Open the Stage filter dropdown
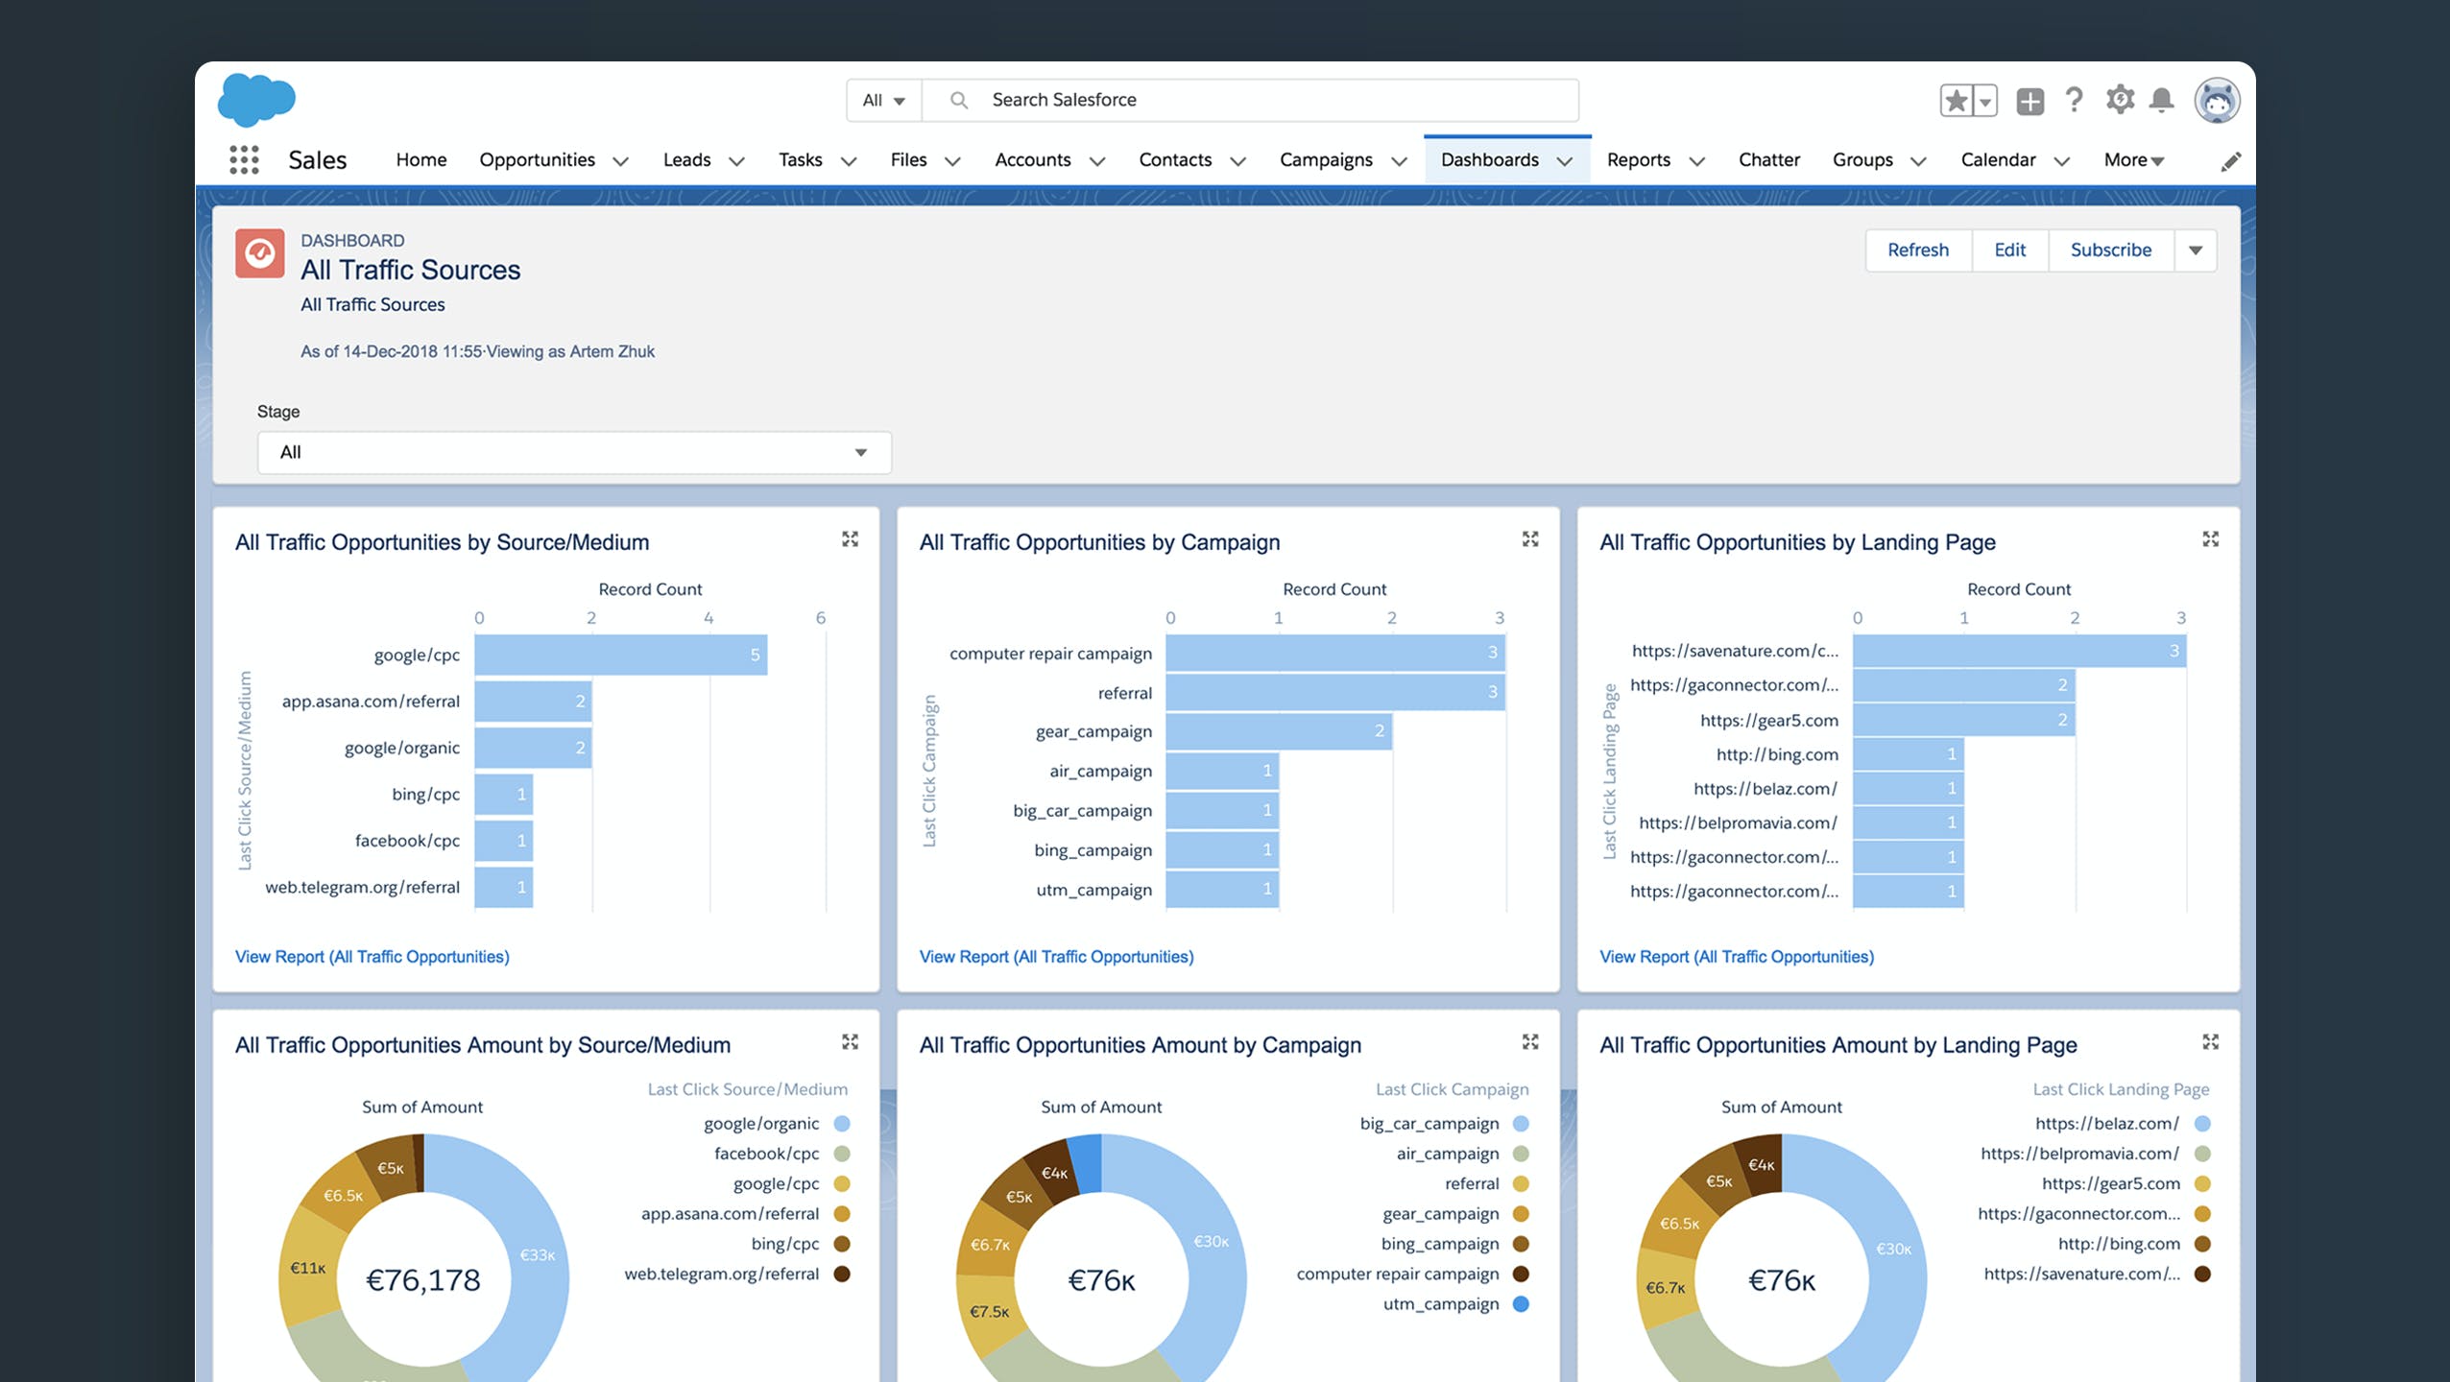The height and width of the screenshot is (1382, 2450). (x=573, y=452)
